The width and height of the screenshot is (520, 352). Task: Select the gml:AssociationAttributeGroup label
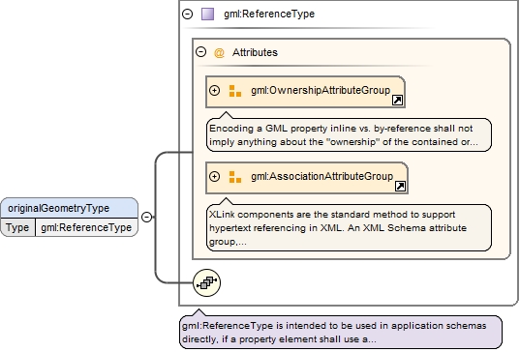pos(321,177)
